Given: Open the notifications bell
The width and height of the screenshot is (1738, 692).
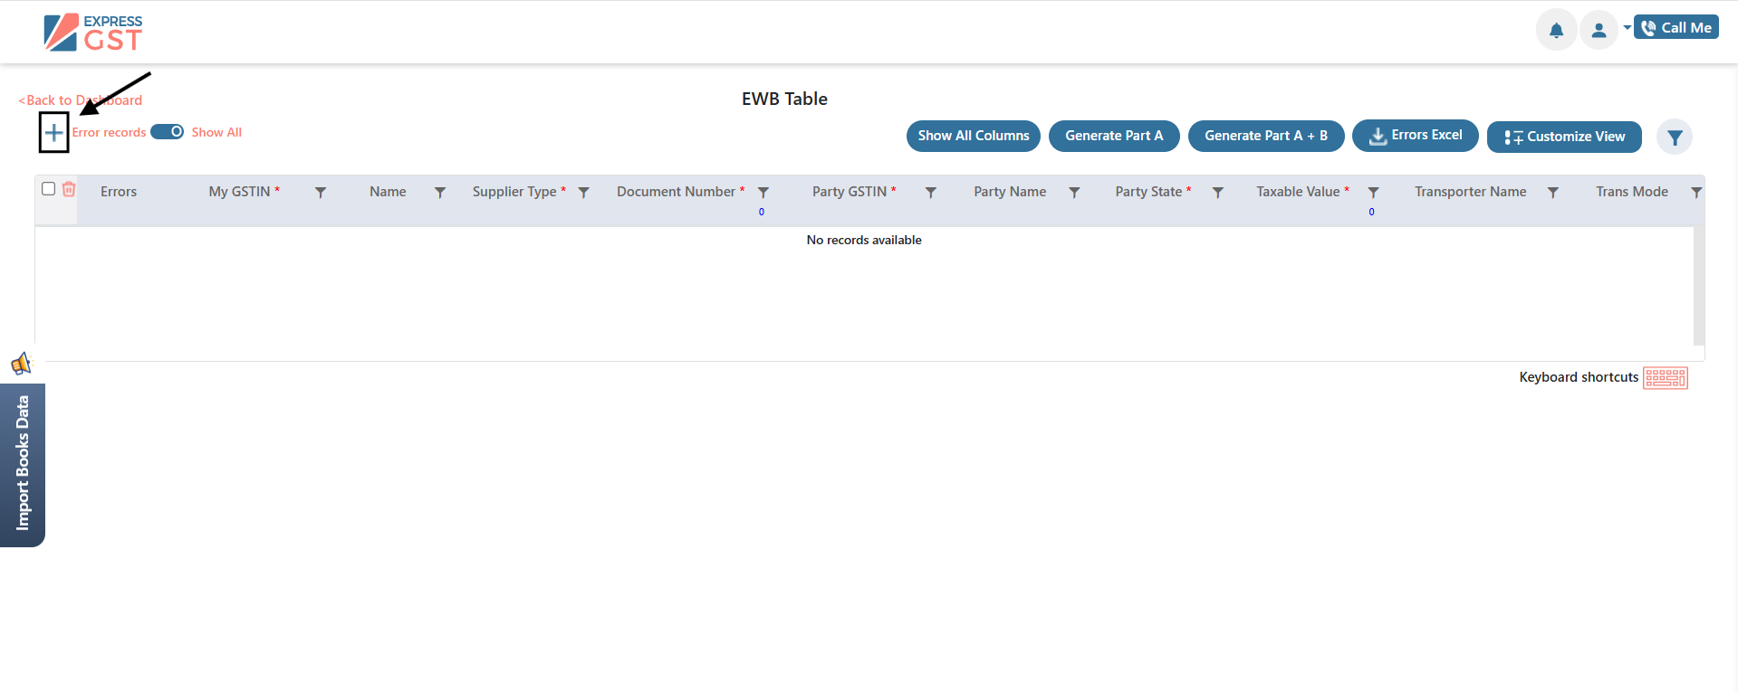Looking at the screenshot, I should 1556,31.
